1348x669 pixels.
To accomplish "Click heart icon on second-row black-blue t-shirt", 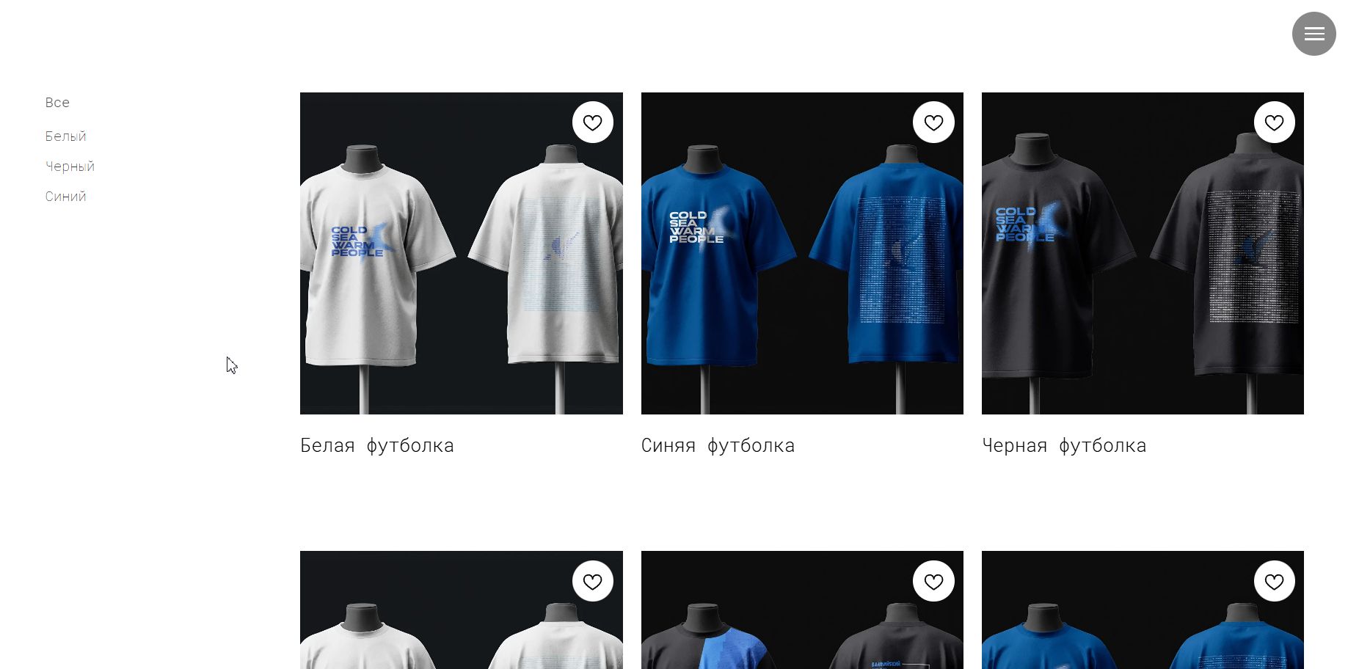I will click(933, 581).
